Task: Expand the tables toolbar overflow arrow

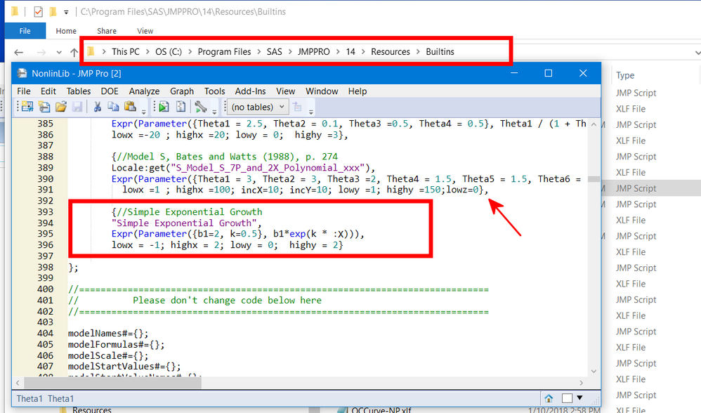Action: pos(310,111)
